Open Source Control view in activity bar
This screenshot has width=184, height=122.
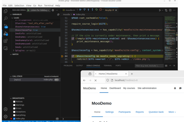[x=6, y=26]
